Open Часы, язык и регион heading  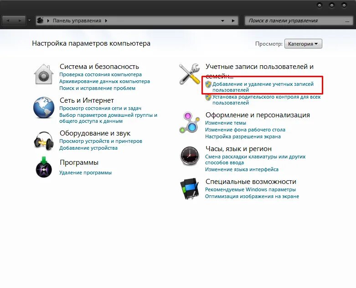coord(238,149)
